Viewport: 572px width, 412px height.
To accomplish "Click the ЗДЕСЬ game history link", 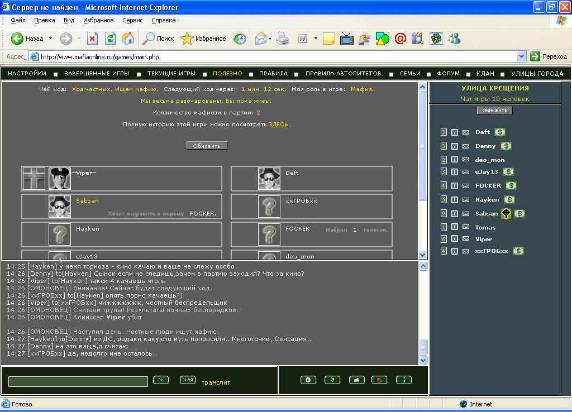I will coord(278,124).
